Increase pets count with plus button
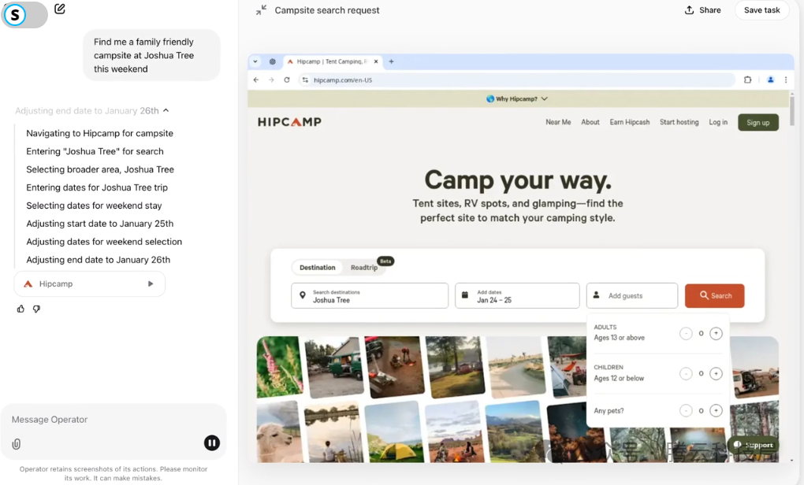Screen dimensions: 804x485 point(716,410)
